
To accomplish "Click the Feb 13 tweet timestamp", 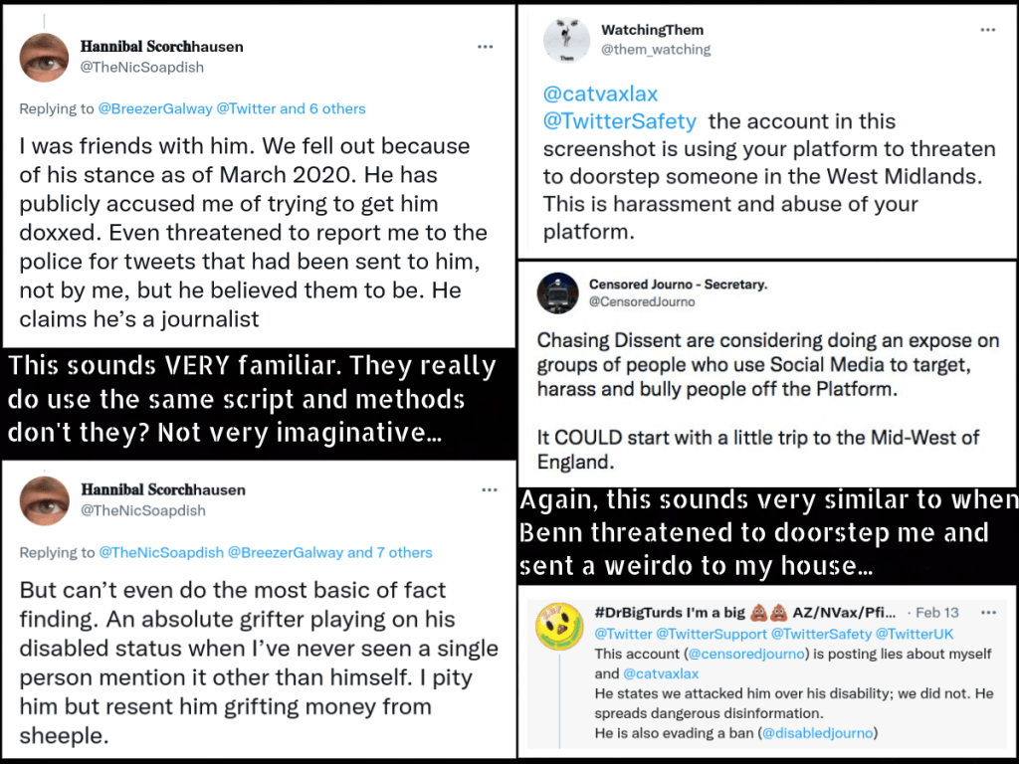I will pyautogui.click(x=936, y=613).
